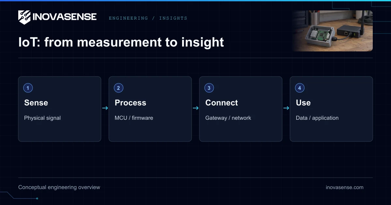This screenshot has height=205, width=391.
Task: Click the "IoT: from measurement to insight" title
Action: (121, 42)
